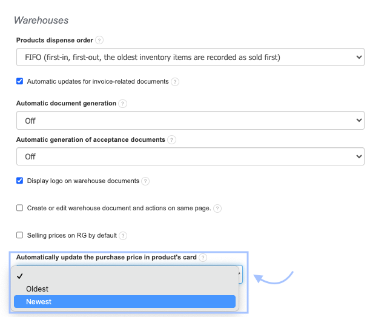387x317 pixels.
Task: Open help for Automatic updates for invoice-related documents
Action: click(175, 81)
